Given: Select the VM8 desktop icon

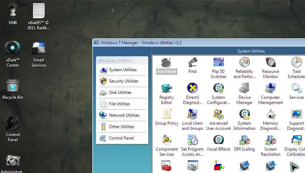Looking at the screenshot, I should pos(12,14).
